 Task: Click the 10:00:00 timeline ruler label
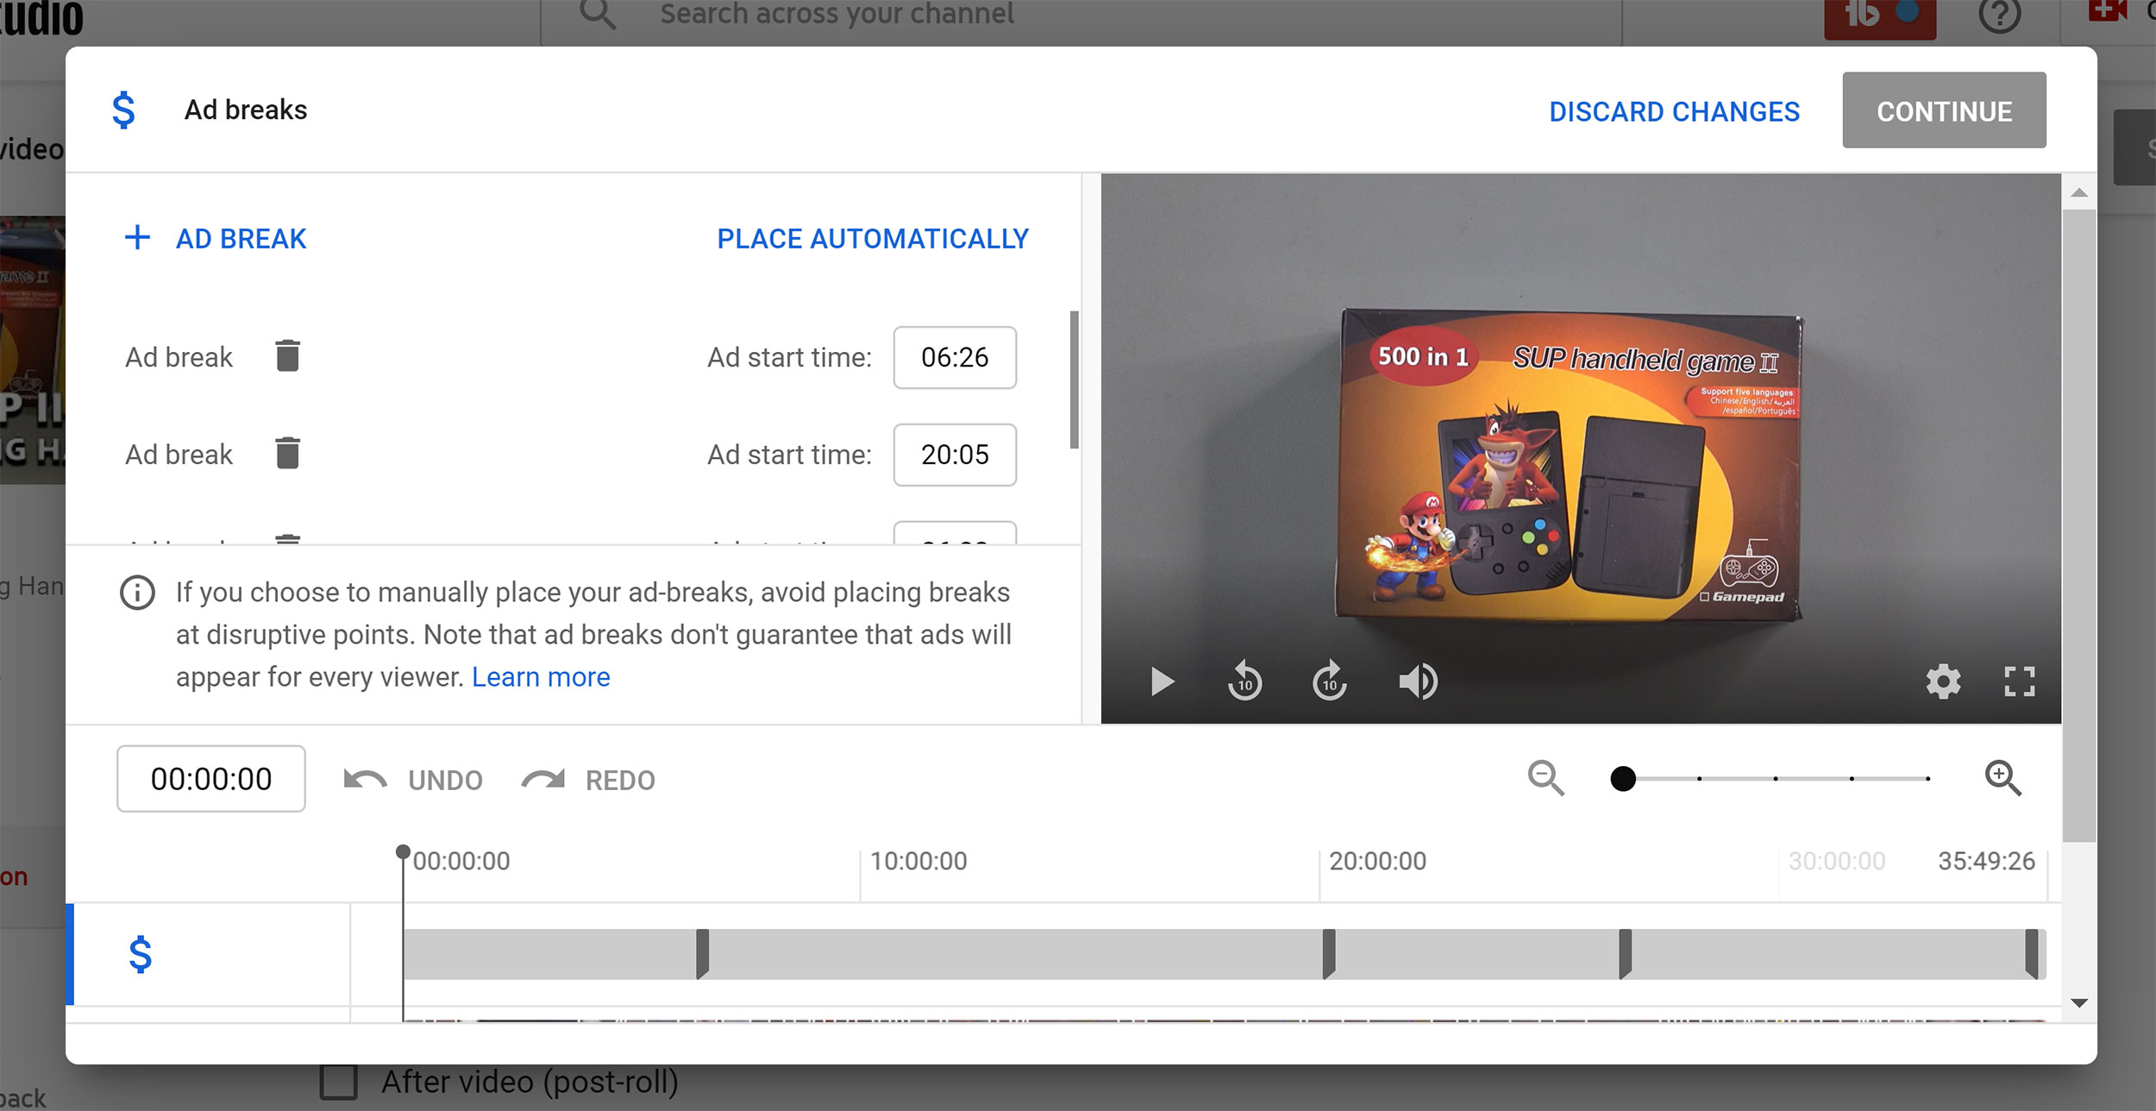(918, 861)
